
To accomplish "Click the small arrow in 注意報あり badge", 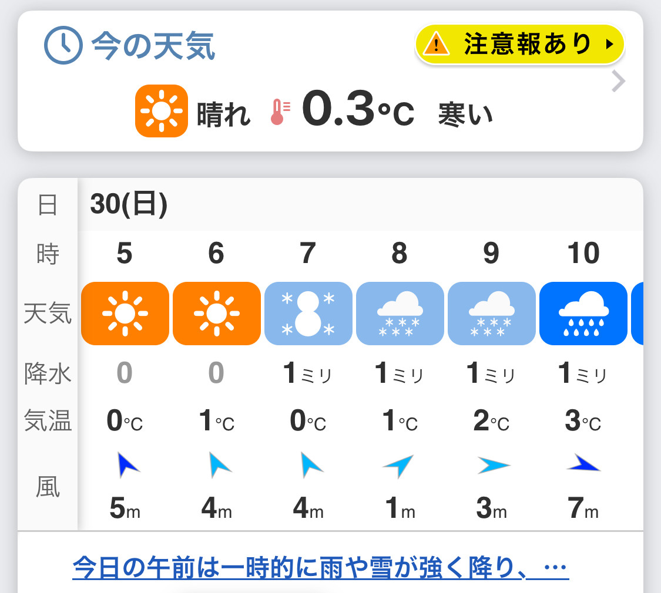I will pyautogui.click(x=609, y=44).
